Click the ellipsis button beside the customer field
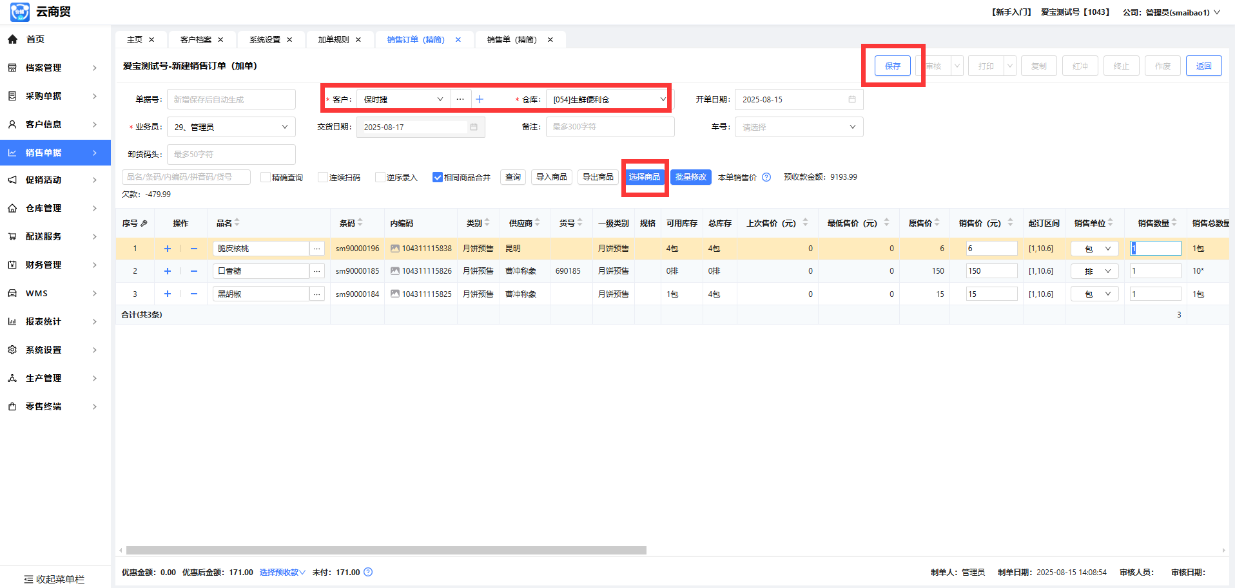 pyautogui.click(x=460, y=99)
